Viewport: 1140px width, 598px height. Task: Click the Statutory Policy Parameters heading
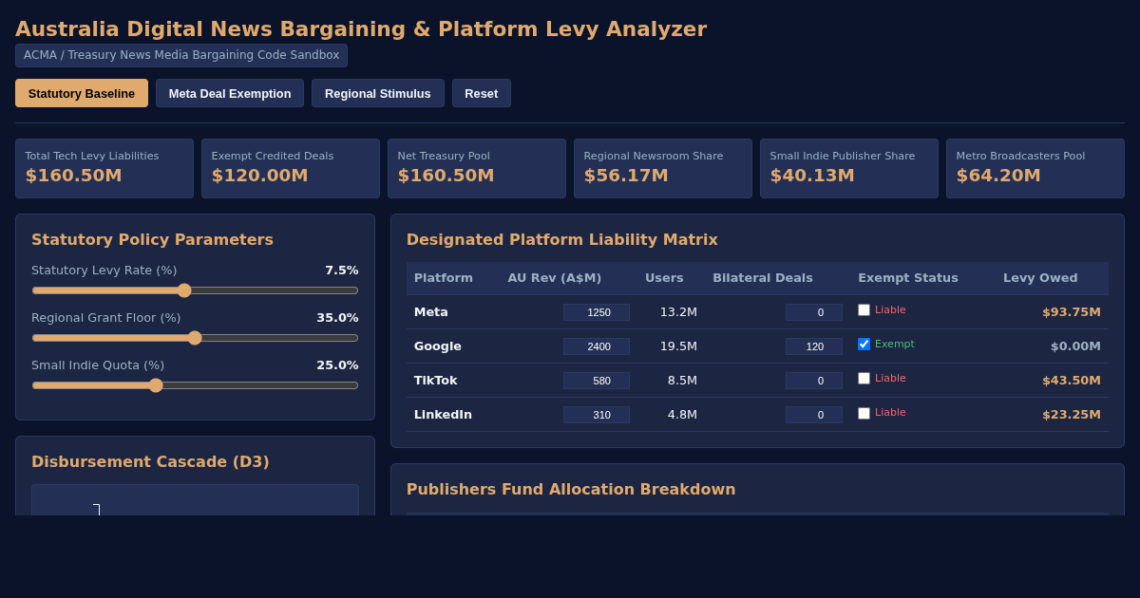152,240
